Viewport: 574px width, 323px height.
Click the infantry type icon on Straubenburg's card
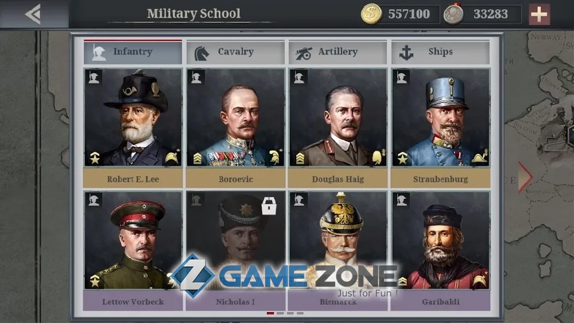(402, 77)
